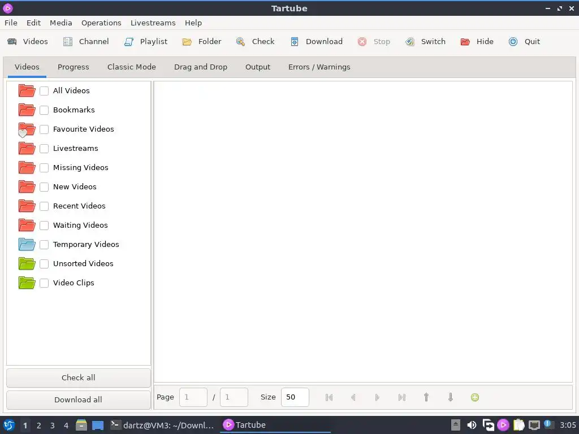Click the All Videos red folder icon

[x=27, y=90]
